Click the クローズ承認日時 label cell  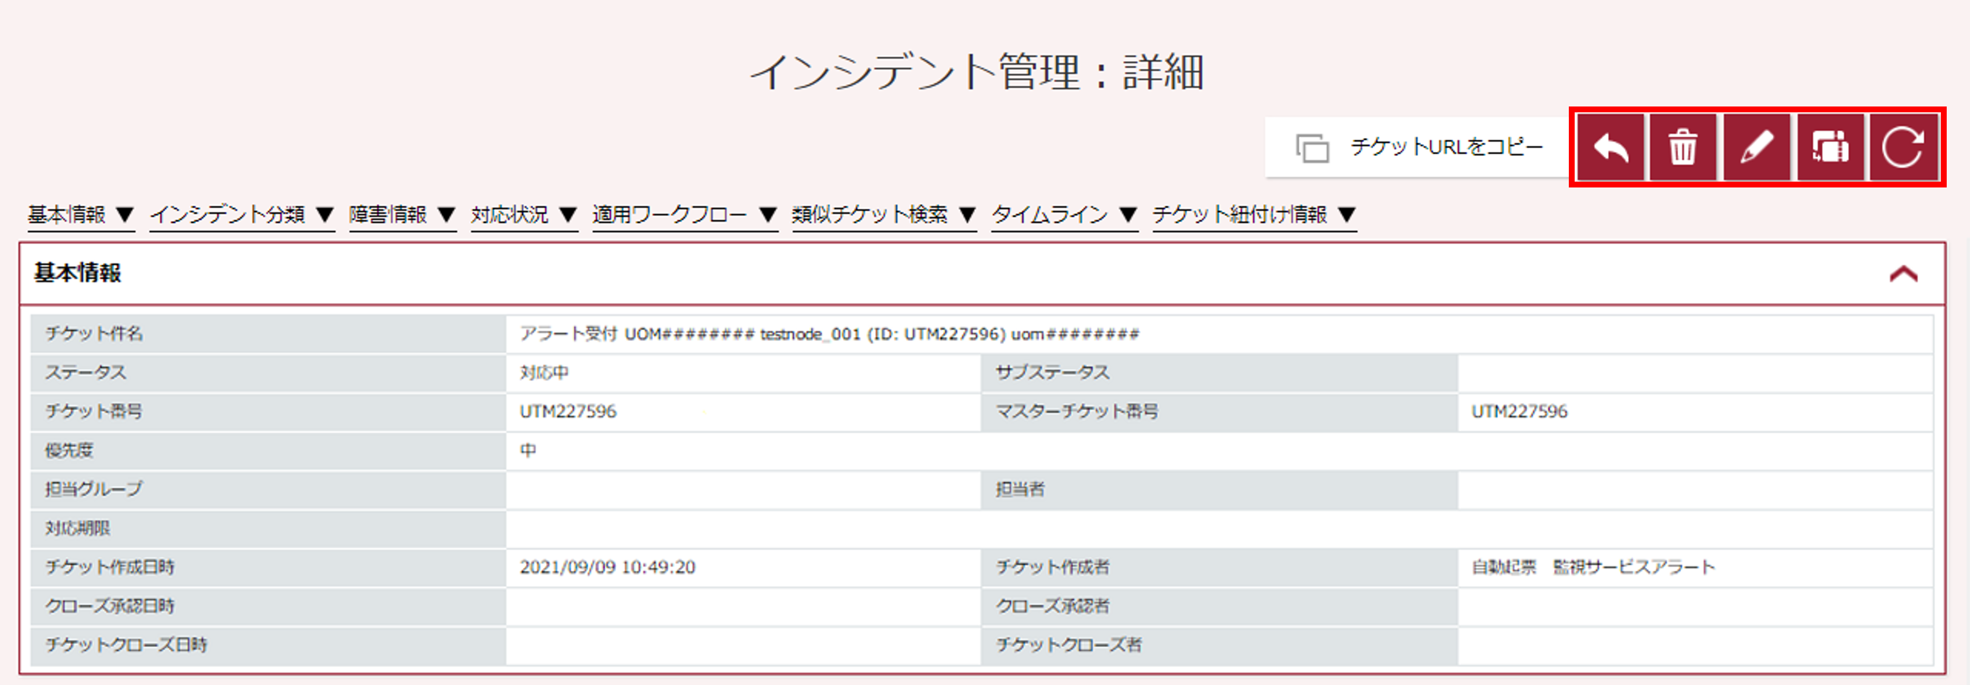coord(268,606)
